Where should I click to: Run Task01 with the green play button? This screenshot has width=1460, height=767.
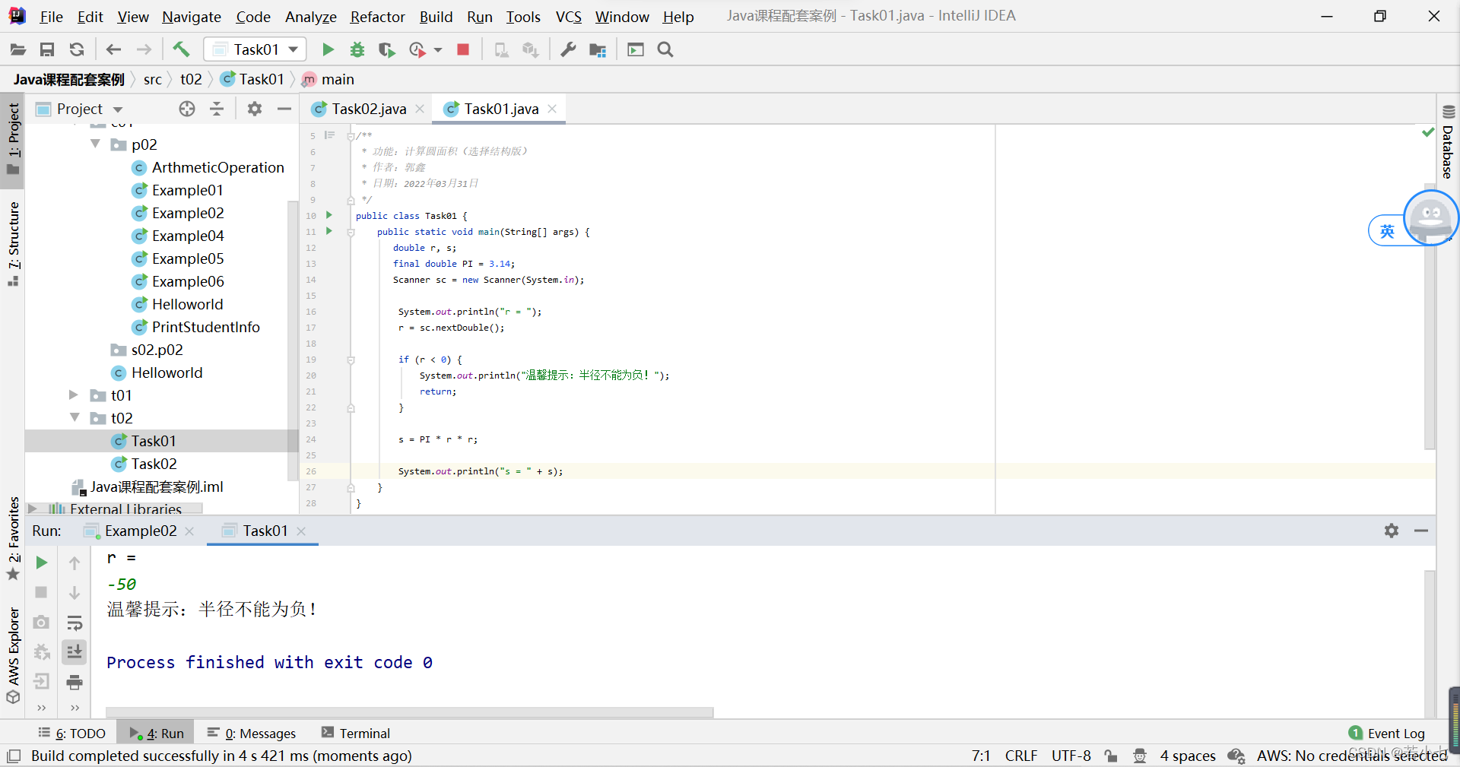(328, 50)
